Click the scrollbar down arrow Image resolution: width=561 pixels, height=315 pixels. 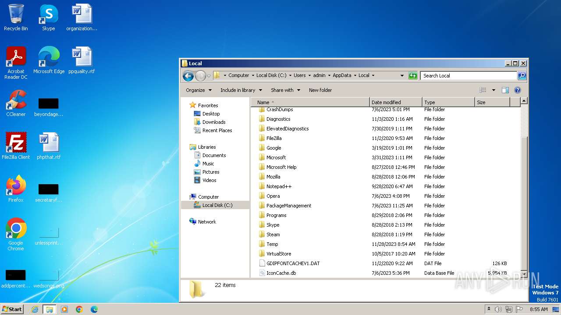coord(524,274)
